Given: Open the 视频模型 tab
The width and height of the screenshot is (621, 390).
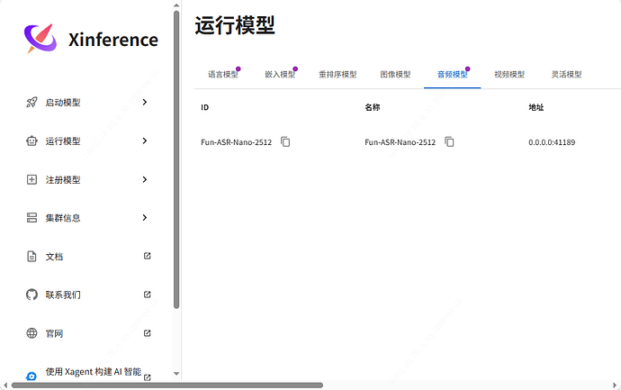Looking at the screenshot, I should (509, 75).
